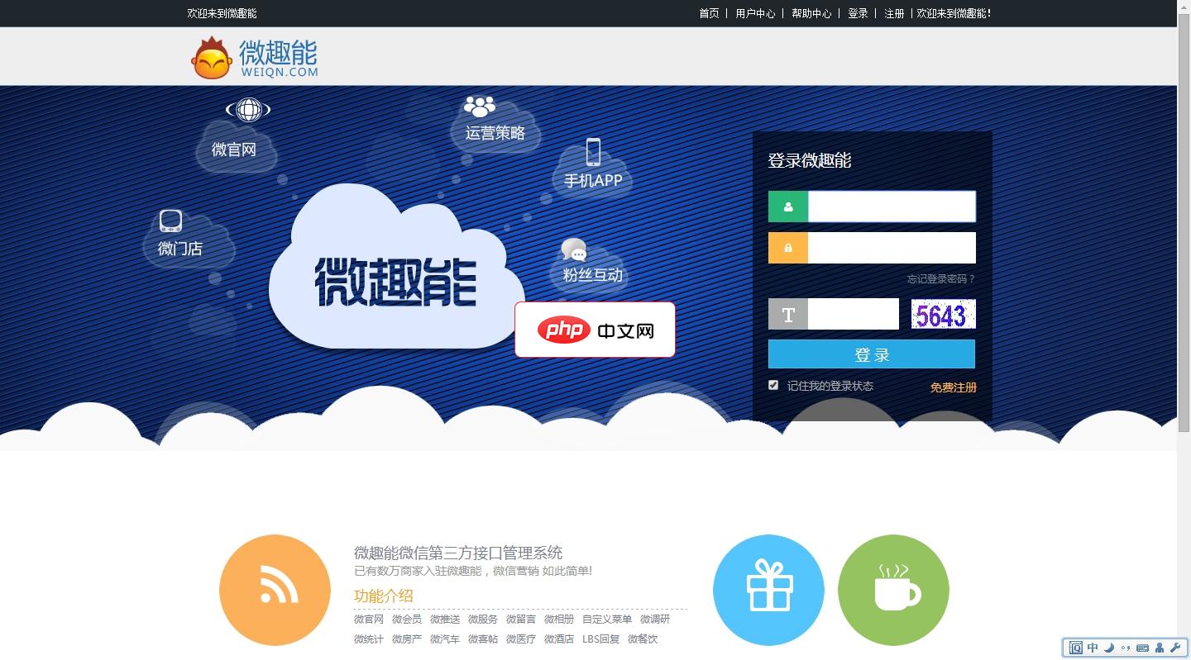Click the orange RSS feed icon
The image size is (1191, 660).
pyautogui.click(x=275, y=589)
